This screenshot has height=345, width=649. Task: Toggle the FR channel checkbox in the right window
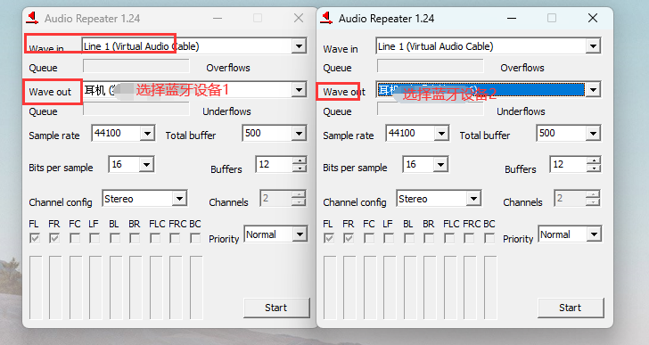click(349, 238)
